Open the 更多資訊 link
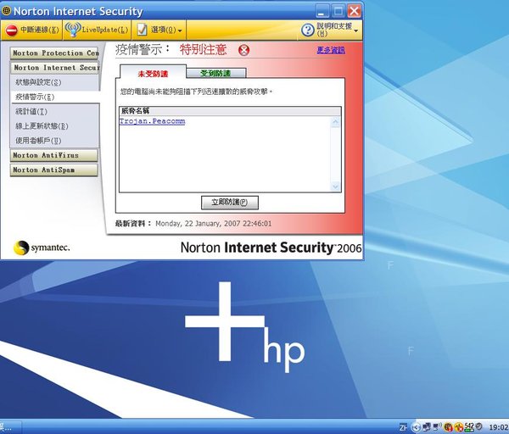The width and height of the screenshot is (509, 434). point(331,50)
